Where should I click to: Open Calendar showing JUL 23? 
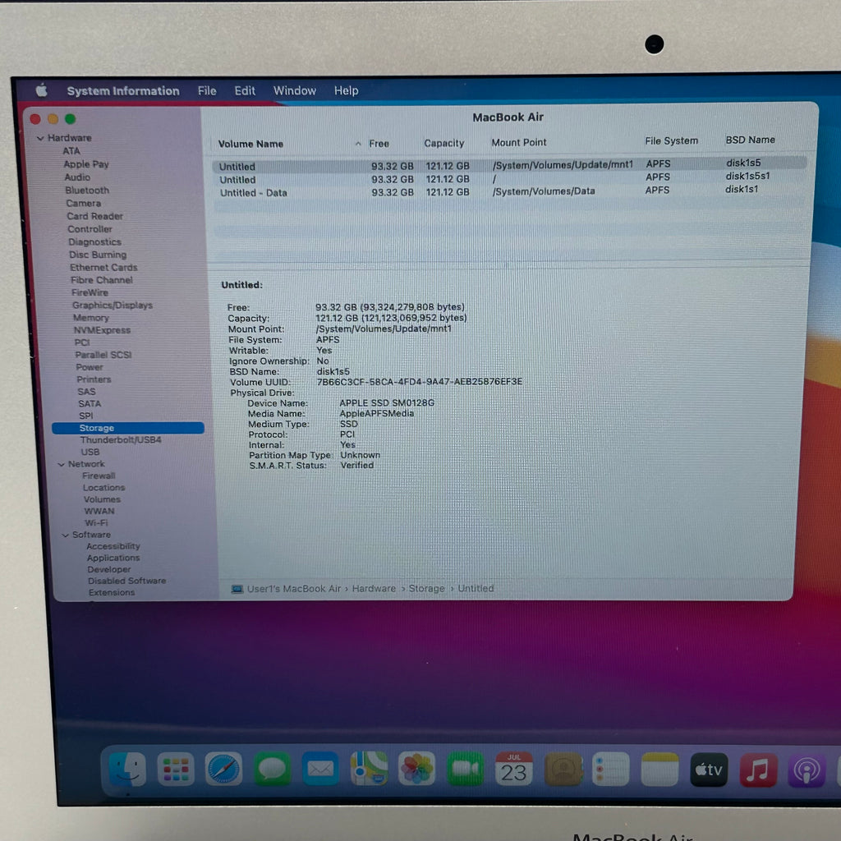pos(514,769)
